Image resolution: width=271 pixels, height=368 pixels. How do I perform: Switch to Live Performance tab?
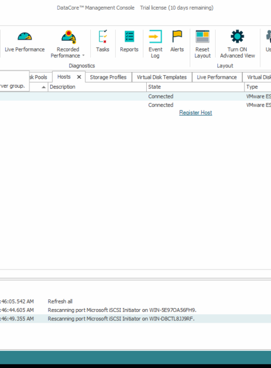pos(217,77)
